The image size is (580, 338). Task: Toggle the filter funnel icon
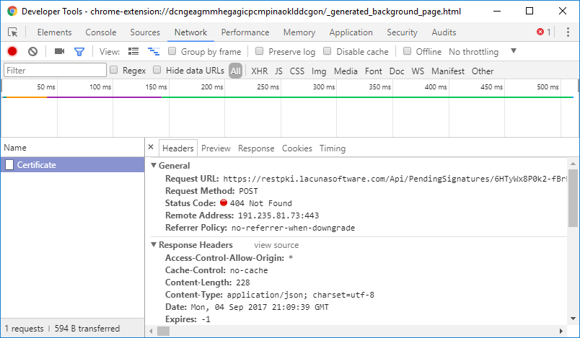[79, 52]
